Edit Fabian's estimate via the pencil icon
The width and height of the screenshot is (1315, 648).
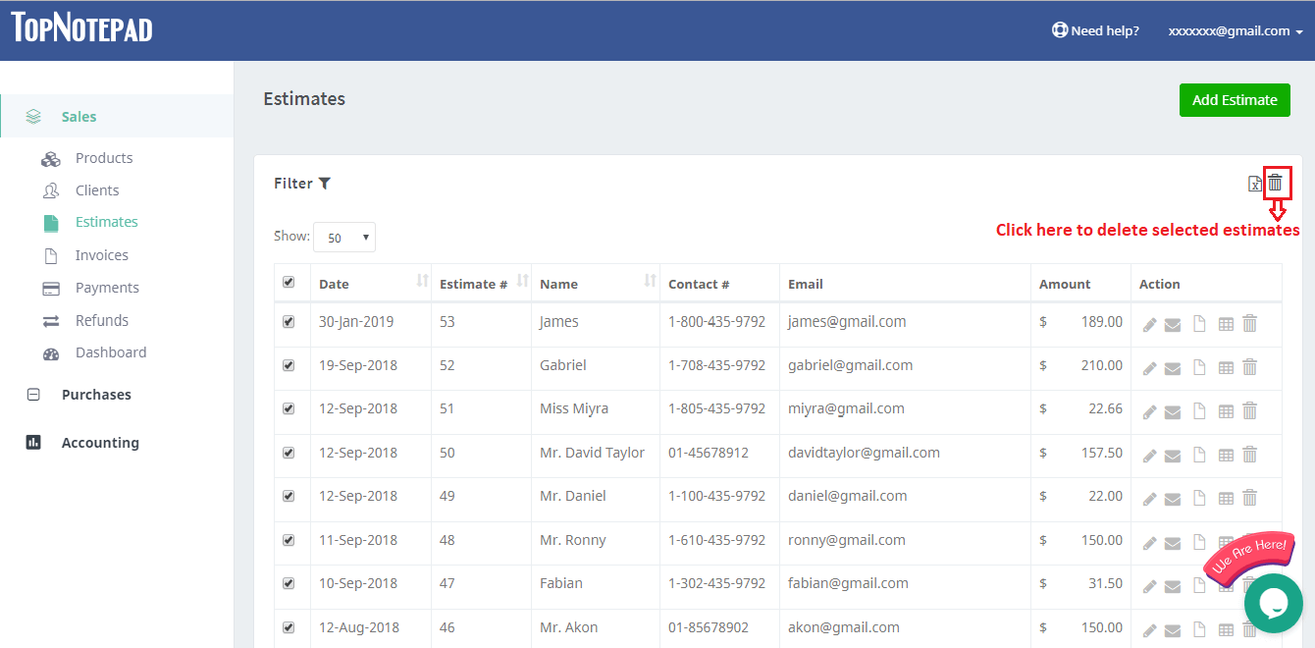[1150, 586]
